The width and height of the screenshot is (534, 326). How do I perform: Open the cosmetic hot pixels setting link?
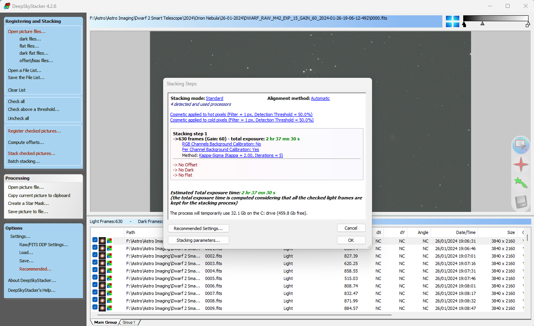pyautogui.click(x=241, y=114)
